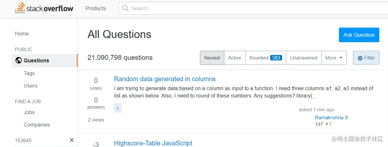The width and height of the screenshot is (388, 147).
Task: Open Jobs in the sidebar
Action: point(29,112)
